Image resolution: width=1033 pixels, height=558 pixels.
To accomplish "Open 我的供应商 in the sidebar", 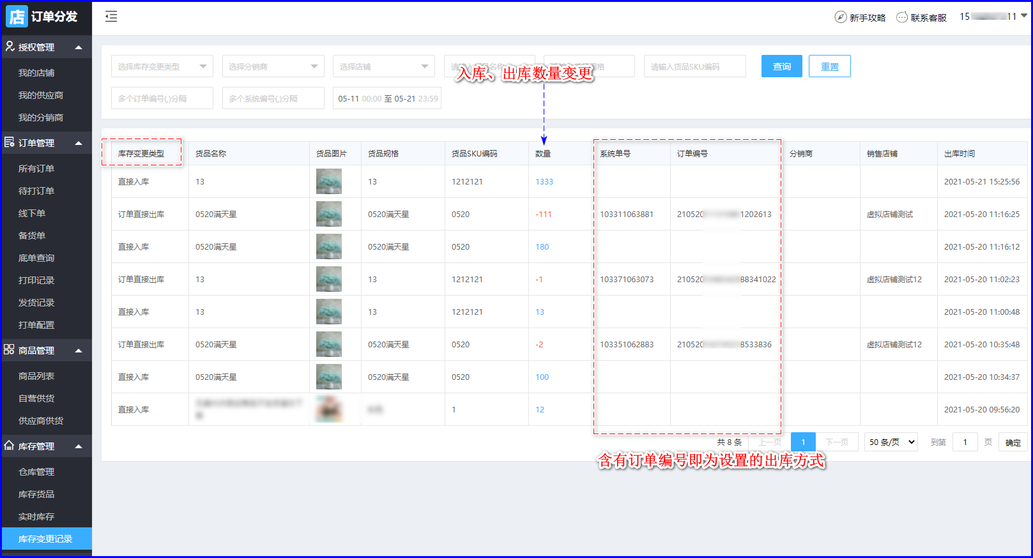I will pos(41,95).
